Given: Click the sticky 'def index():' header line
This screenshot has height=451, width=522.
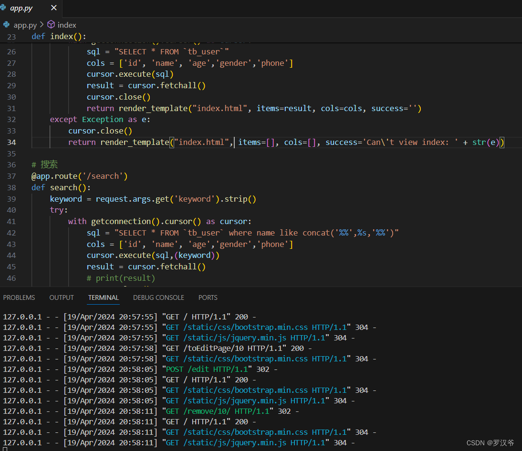Looking at the screenshot, I should click(x=59, y=36).
